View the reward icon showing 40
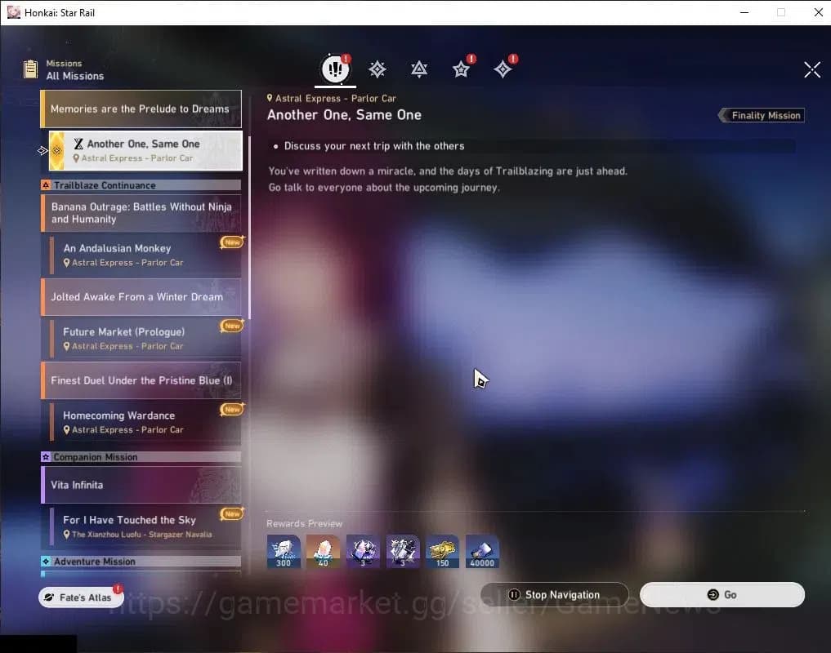Image resolution: width=831 pixels, height=653 pixels. tap(324, 551)
